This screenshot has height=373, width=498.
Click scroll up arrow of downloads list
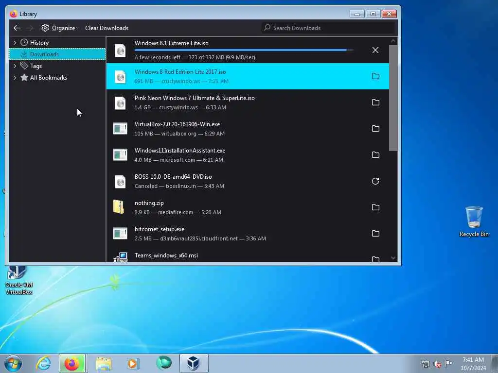(x=393, y=41)
